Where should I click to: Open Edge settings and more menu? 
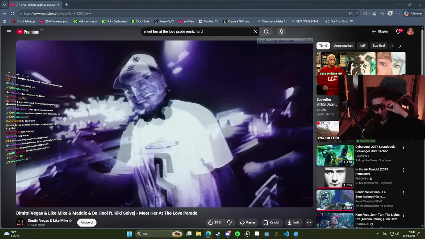398,14
